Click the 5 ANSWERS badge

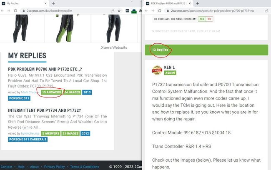click(x=51, y=134)
